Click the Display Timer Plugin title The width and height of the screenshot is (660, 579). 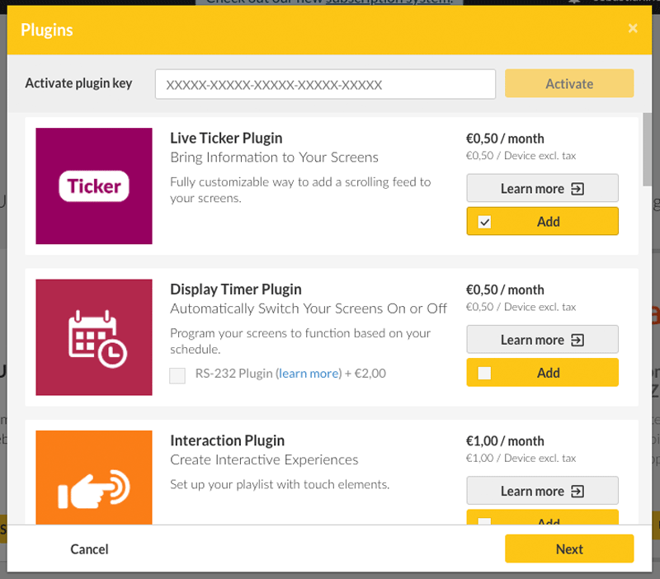[x=236, y=289]
